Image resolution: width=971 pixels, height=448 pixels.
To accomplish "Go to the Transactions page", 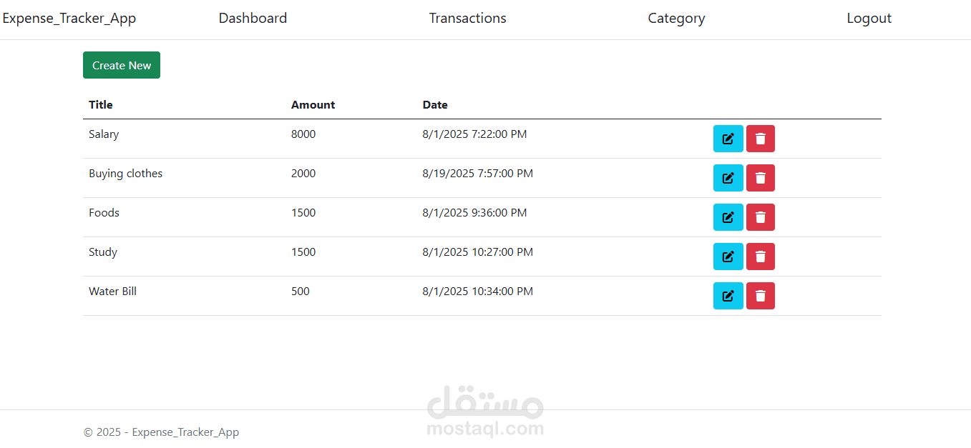I will 467,19.
